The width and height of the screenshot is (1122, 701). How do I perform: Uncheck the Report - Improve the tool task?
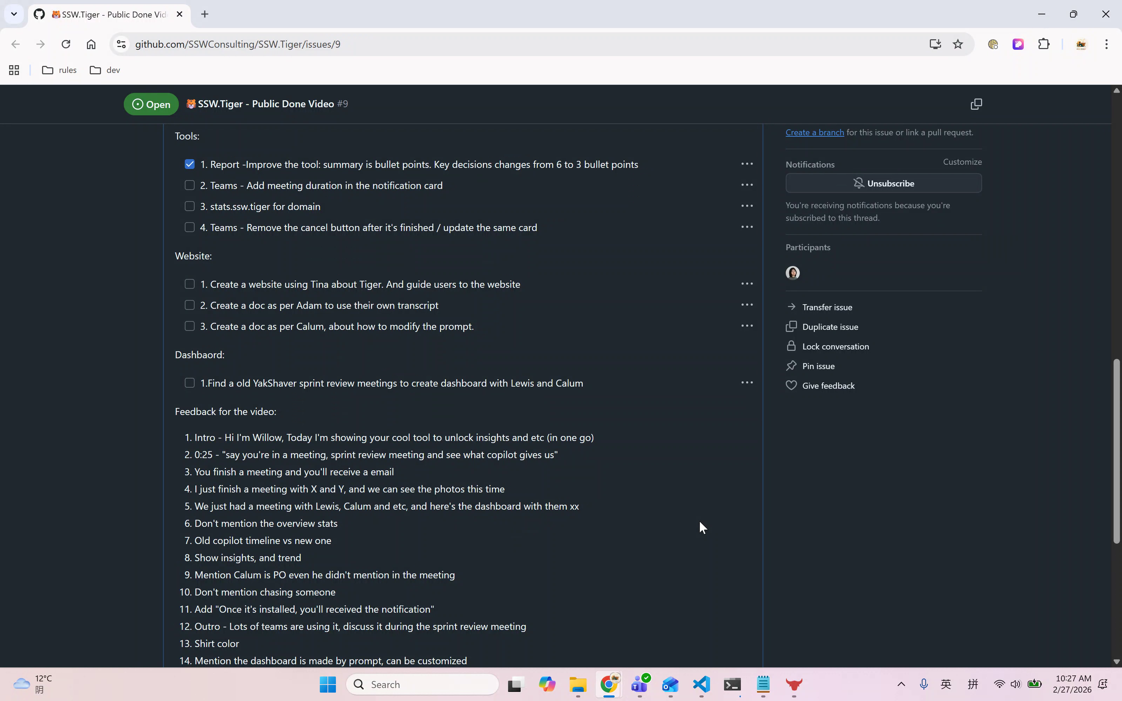click(190, 164)
